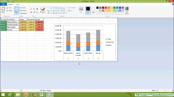Select the Text tool (letter A)
This screenshot has width=174, height=97.
click(37, 9)
